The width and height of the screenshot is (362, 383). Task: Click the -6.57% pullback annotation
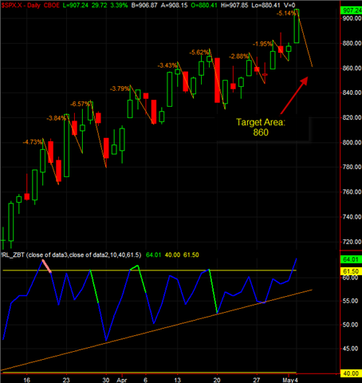(80, 104)
